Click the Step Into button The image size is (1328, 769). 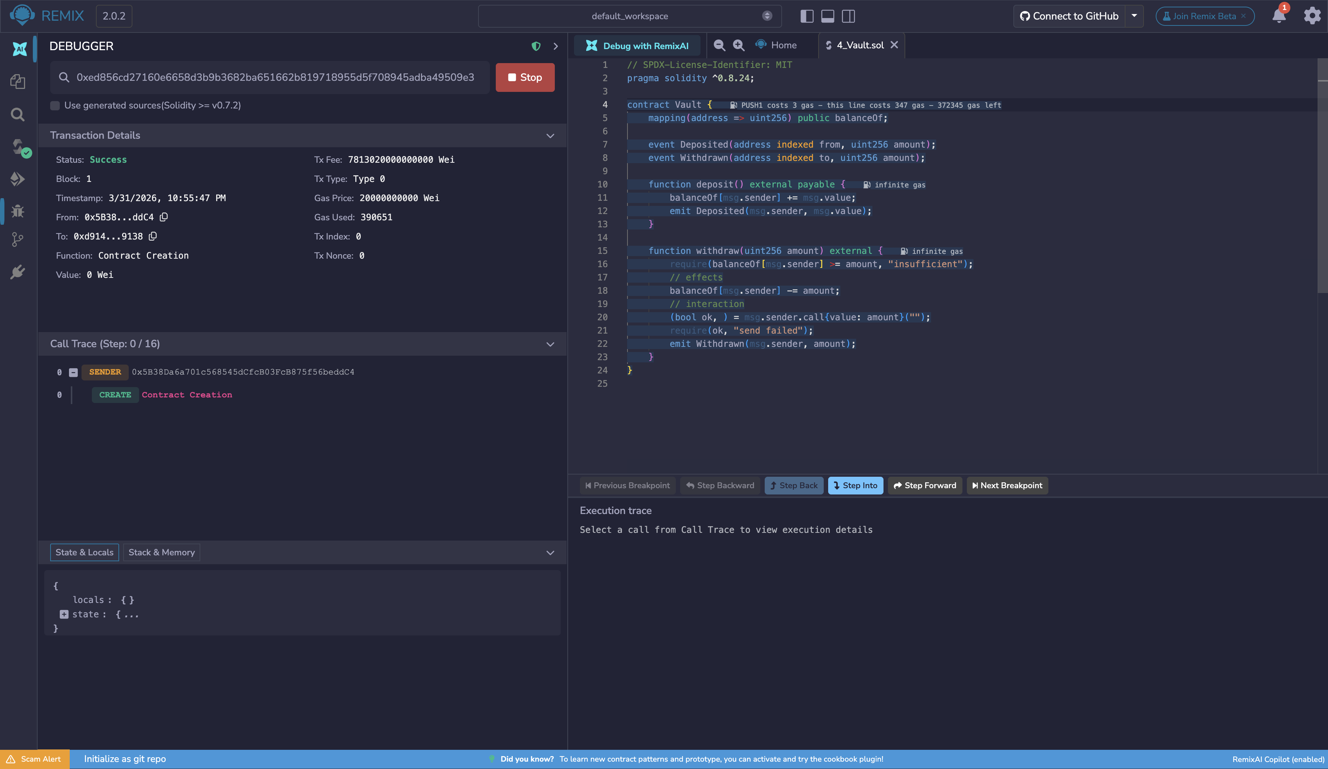tap(855, 486)
